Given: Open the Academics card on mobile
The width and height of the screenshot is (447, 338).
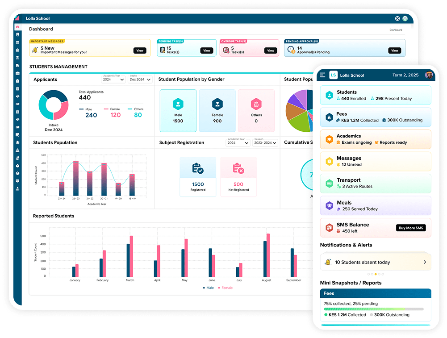Looking at the screenshot, I should tap(375, 139).
